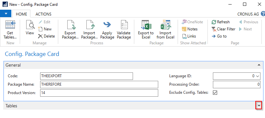Switch to the HOME ribbon tab
The width and height of the screenshot is (265, 118).
pos(21,14)
